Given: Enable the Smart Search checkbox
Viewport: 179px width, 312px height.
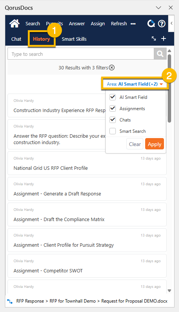Looking at the screenshot, I should [x=112, y=131].
